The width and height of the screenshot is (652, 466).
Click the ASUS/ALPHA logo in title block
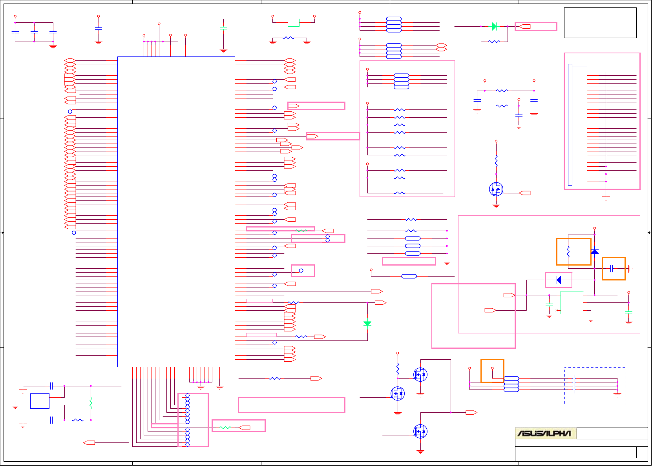click(546, 433)
